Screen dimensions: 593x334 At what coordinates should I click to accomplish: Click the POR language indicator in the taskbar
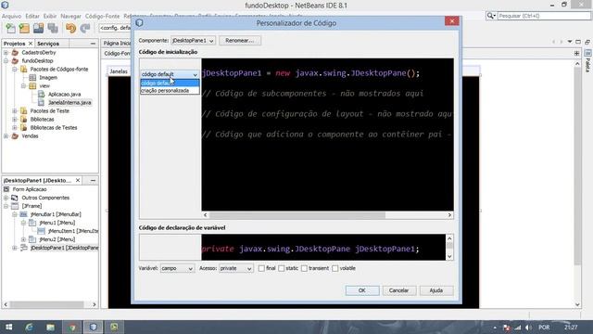click(544, 328)
